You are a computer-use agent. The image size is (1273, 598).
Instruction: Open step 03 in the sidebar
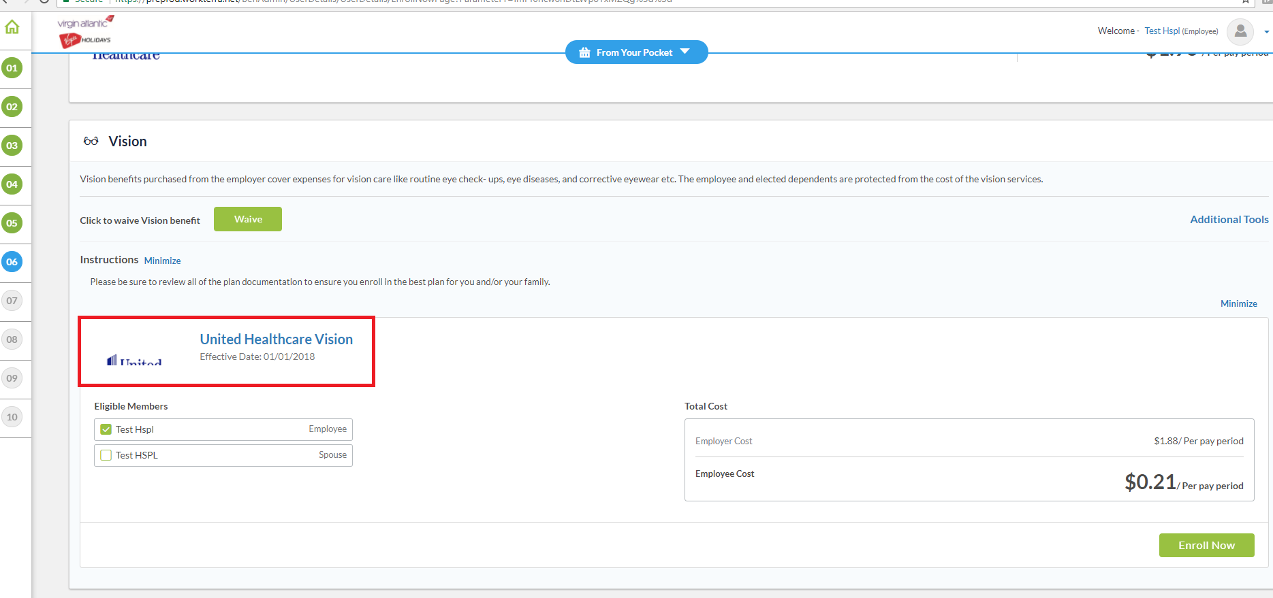[12, 146]
